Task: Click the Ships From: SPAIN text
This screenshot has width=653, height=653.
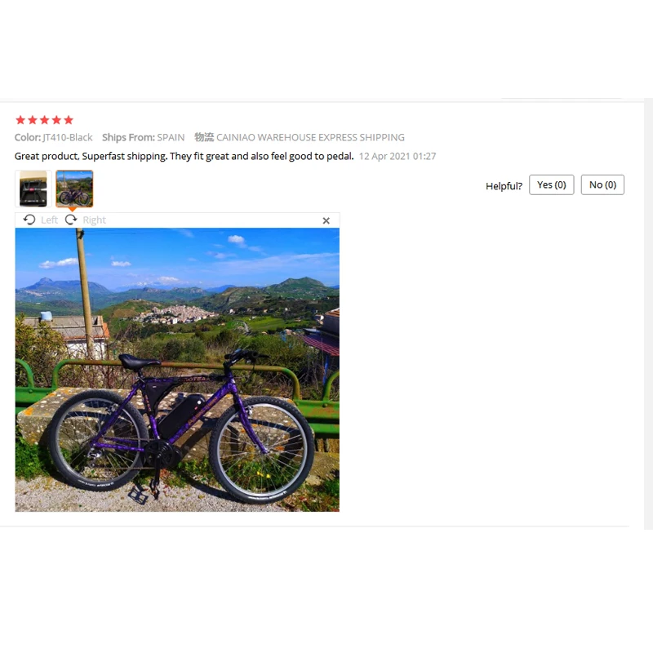Action: pyautogui.click(x=144, y=137)
